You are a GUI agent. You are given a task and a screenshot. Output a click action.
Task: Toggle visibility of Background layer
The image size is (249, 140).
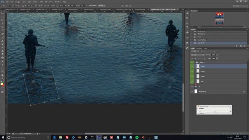click(x=192, y=92)
